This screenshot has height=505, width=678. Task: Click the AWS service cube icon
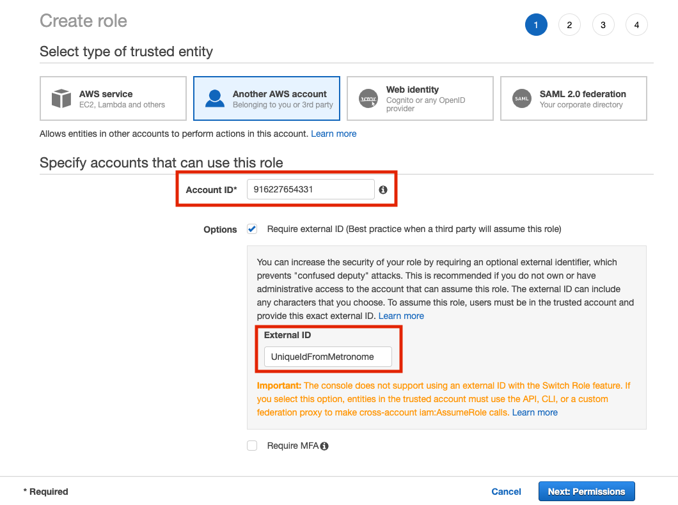coord(61,99)
